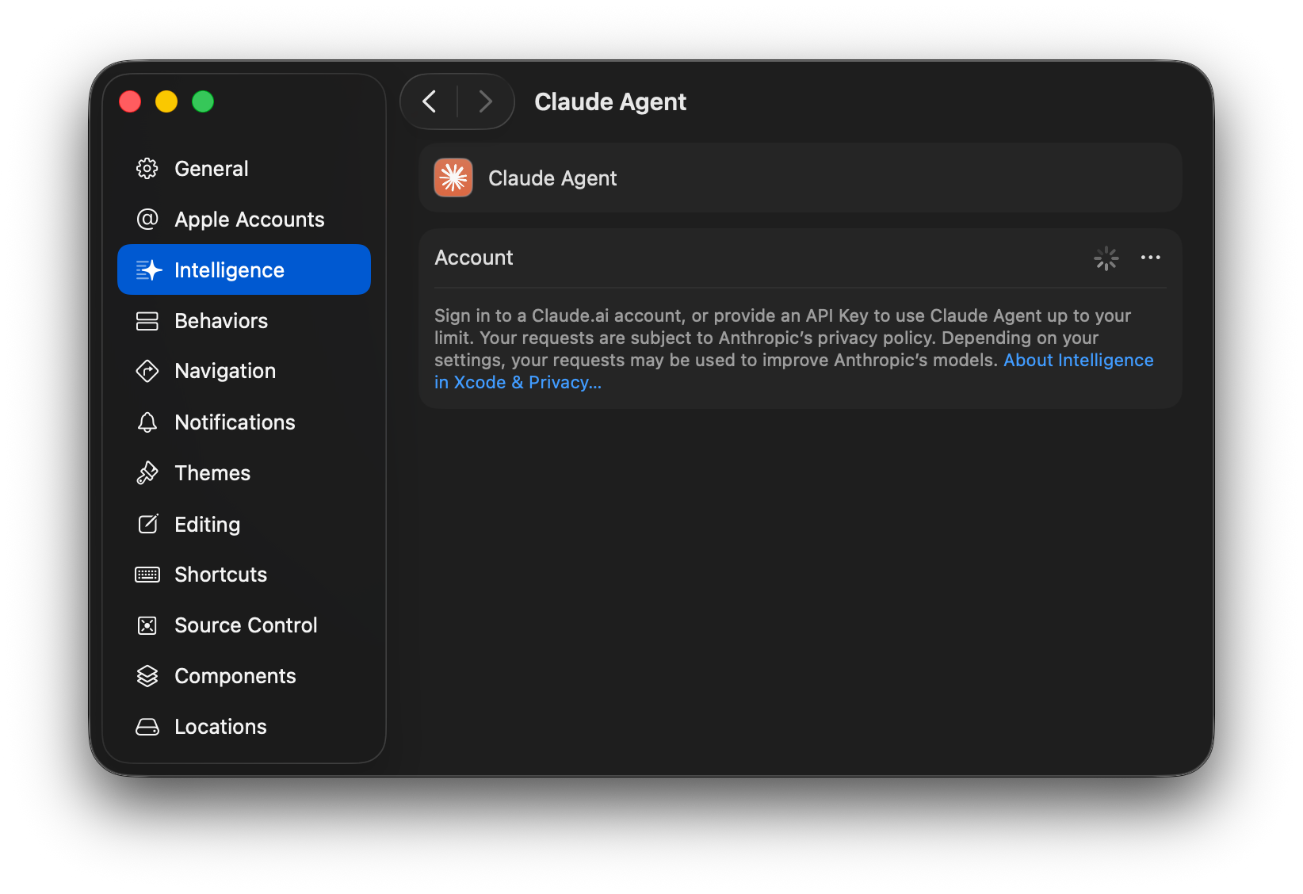Image resolution: width=1303 pixels, height=894 pixels.
Task: Click the Intelligence sparkle icon
Action: click(x=148, y=270)
